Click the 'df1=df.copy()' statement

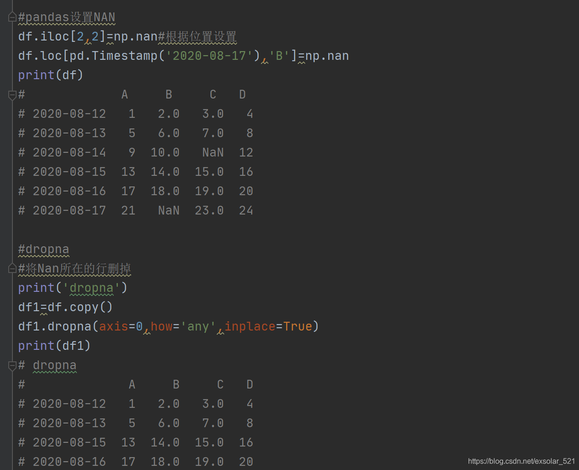coord(65,308)
